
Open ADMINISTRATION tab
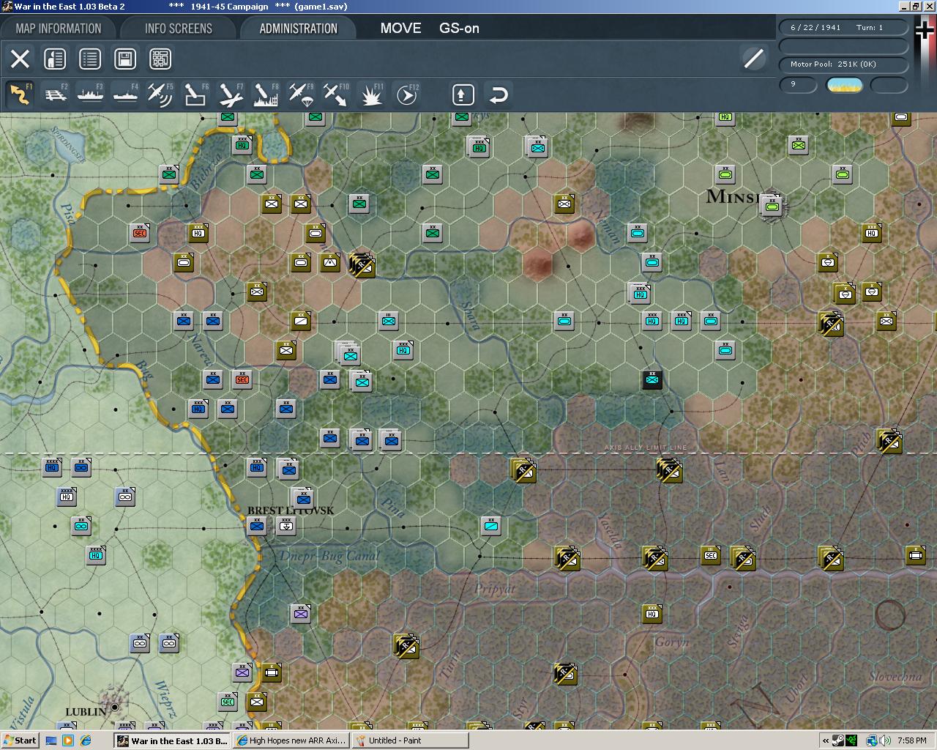point(298,29)
